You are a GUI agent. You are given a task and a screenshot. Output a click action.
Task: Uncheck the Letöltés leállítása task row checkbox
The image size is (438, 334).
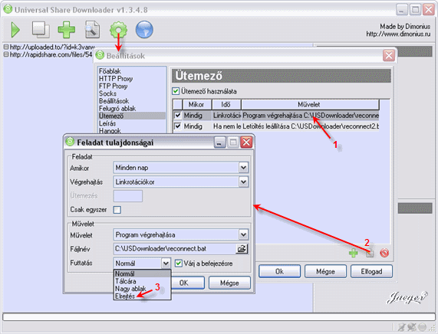(178, 126)
